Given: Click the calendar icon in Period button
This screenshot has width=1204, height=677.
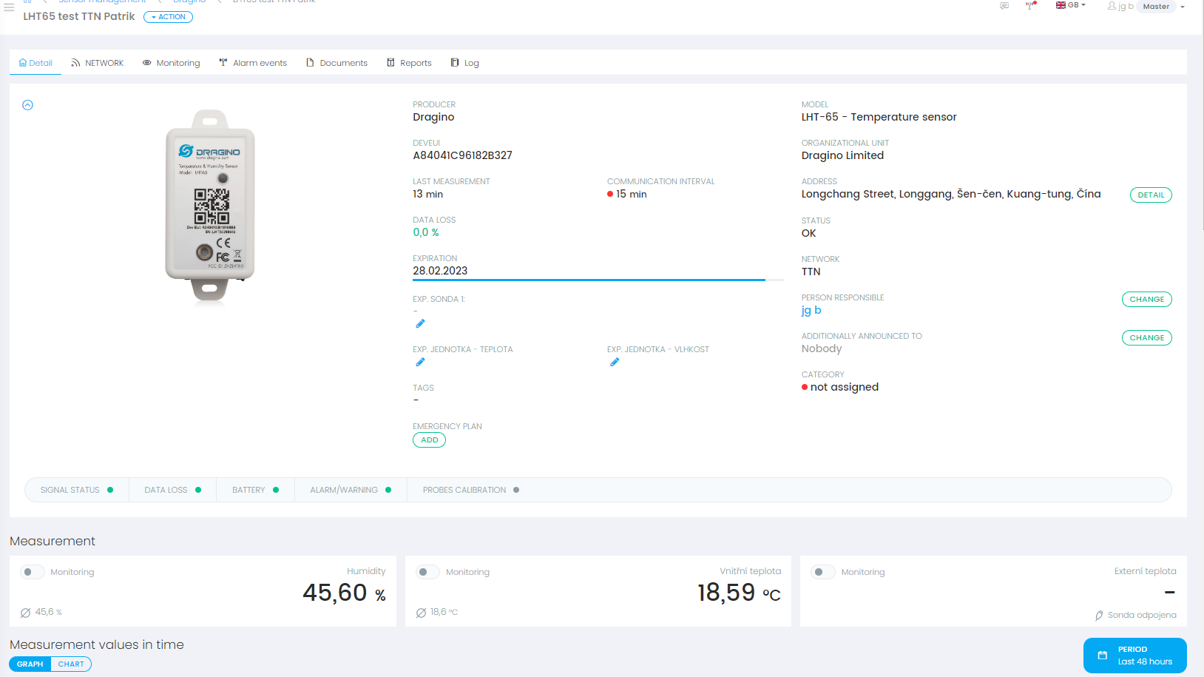Looking at the screenshot, I should [x=1102, y=656].
